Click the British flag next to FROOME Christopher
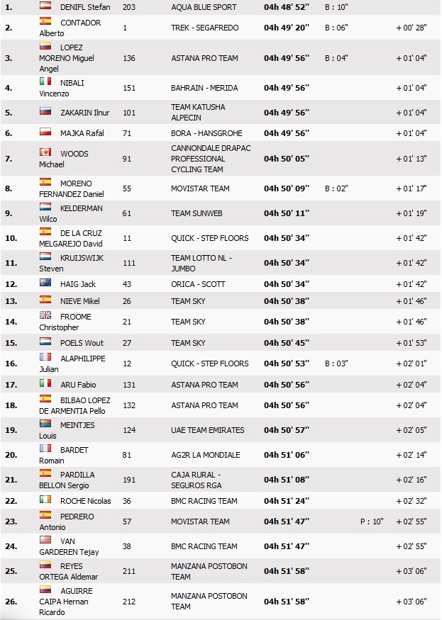The width and height of the screenshot is (442, 620). tap(45, 316)
